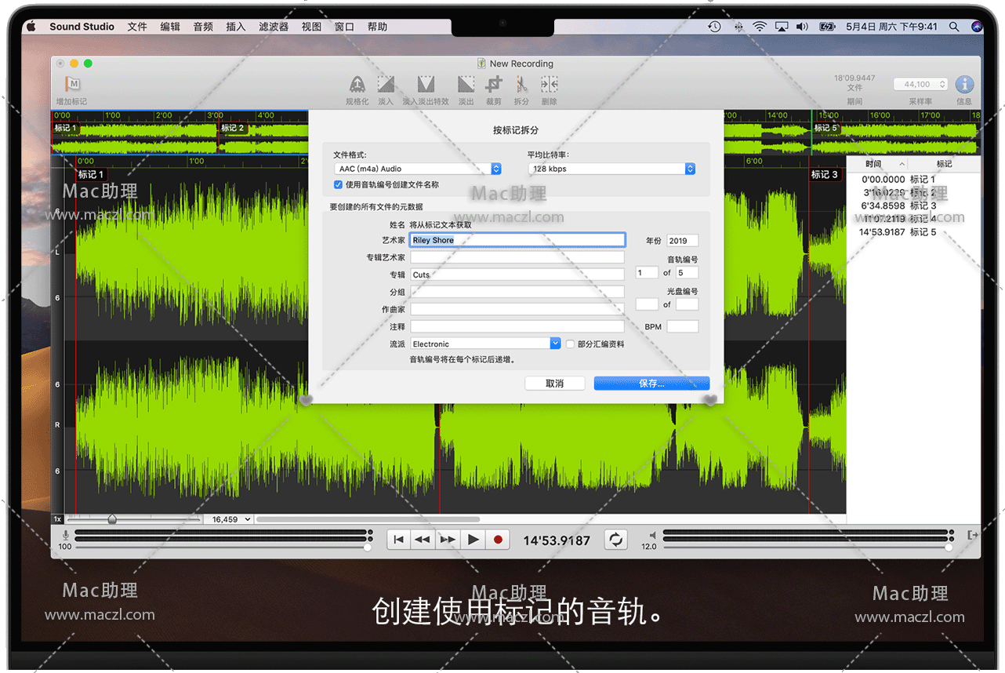Click the 取消 button to cancel
The image size is (1005, 673).
point(555,384)
